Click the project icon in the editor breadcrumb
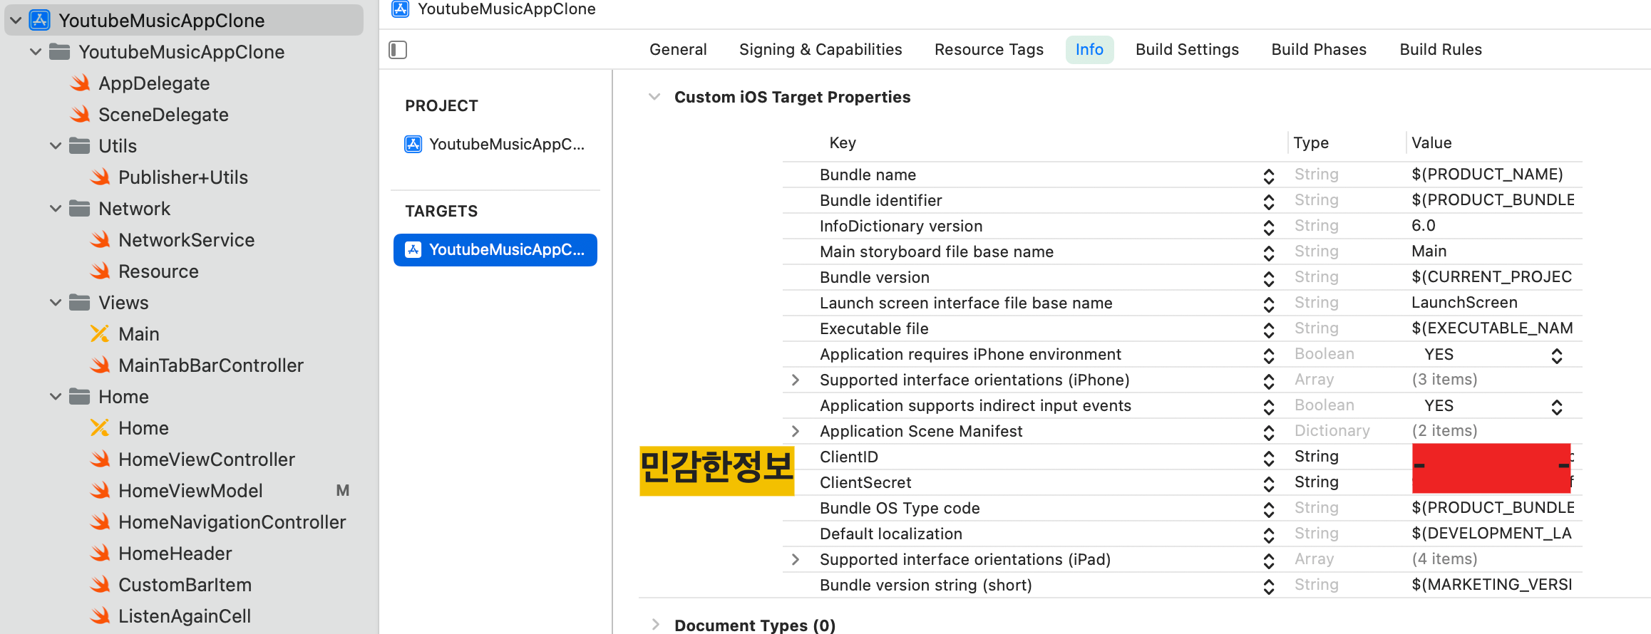Viewport: 1651px width, 634px height. point(401,9)
